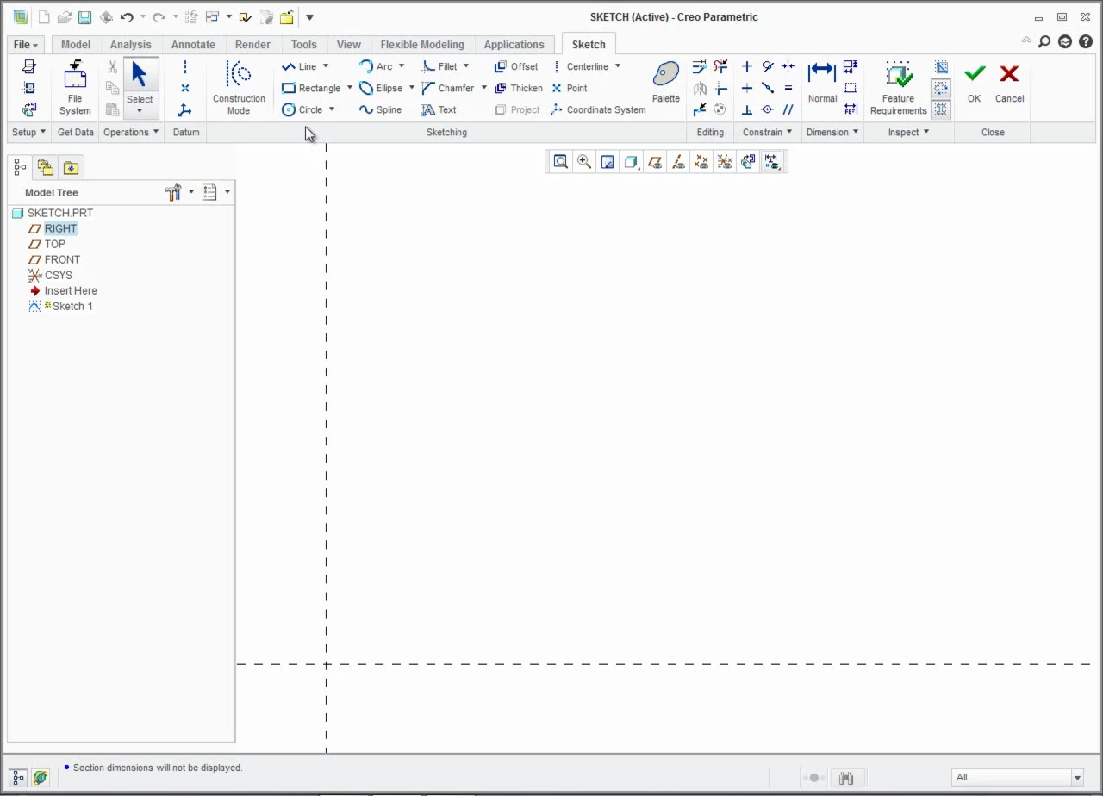The width and height of the screenshot is (1103, 796).
Task: Toggle the Highlight Open Ends inspect option
Action: 941,89
